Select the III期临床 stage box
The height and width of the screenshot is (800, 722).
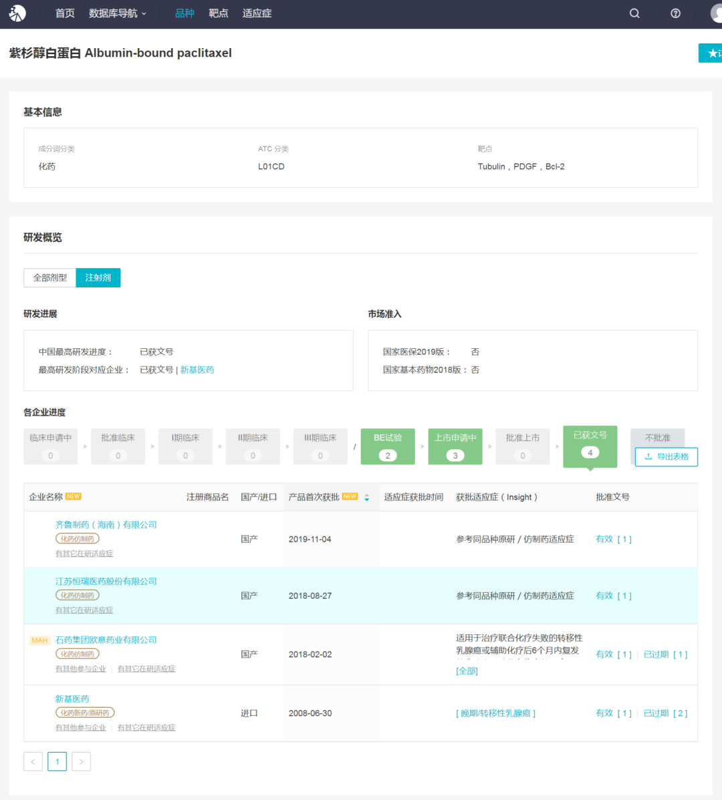click(x=320, y=446)
